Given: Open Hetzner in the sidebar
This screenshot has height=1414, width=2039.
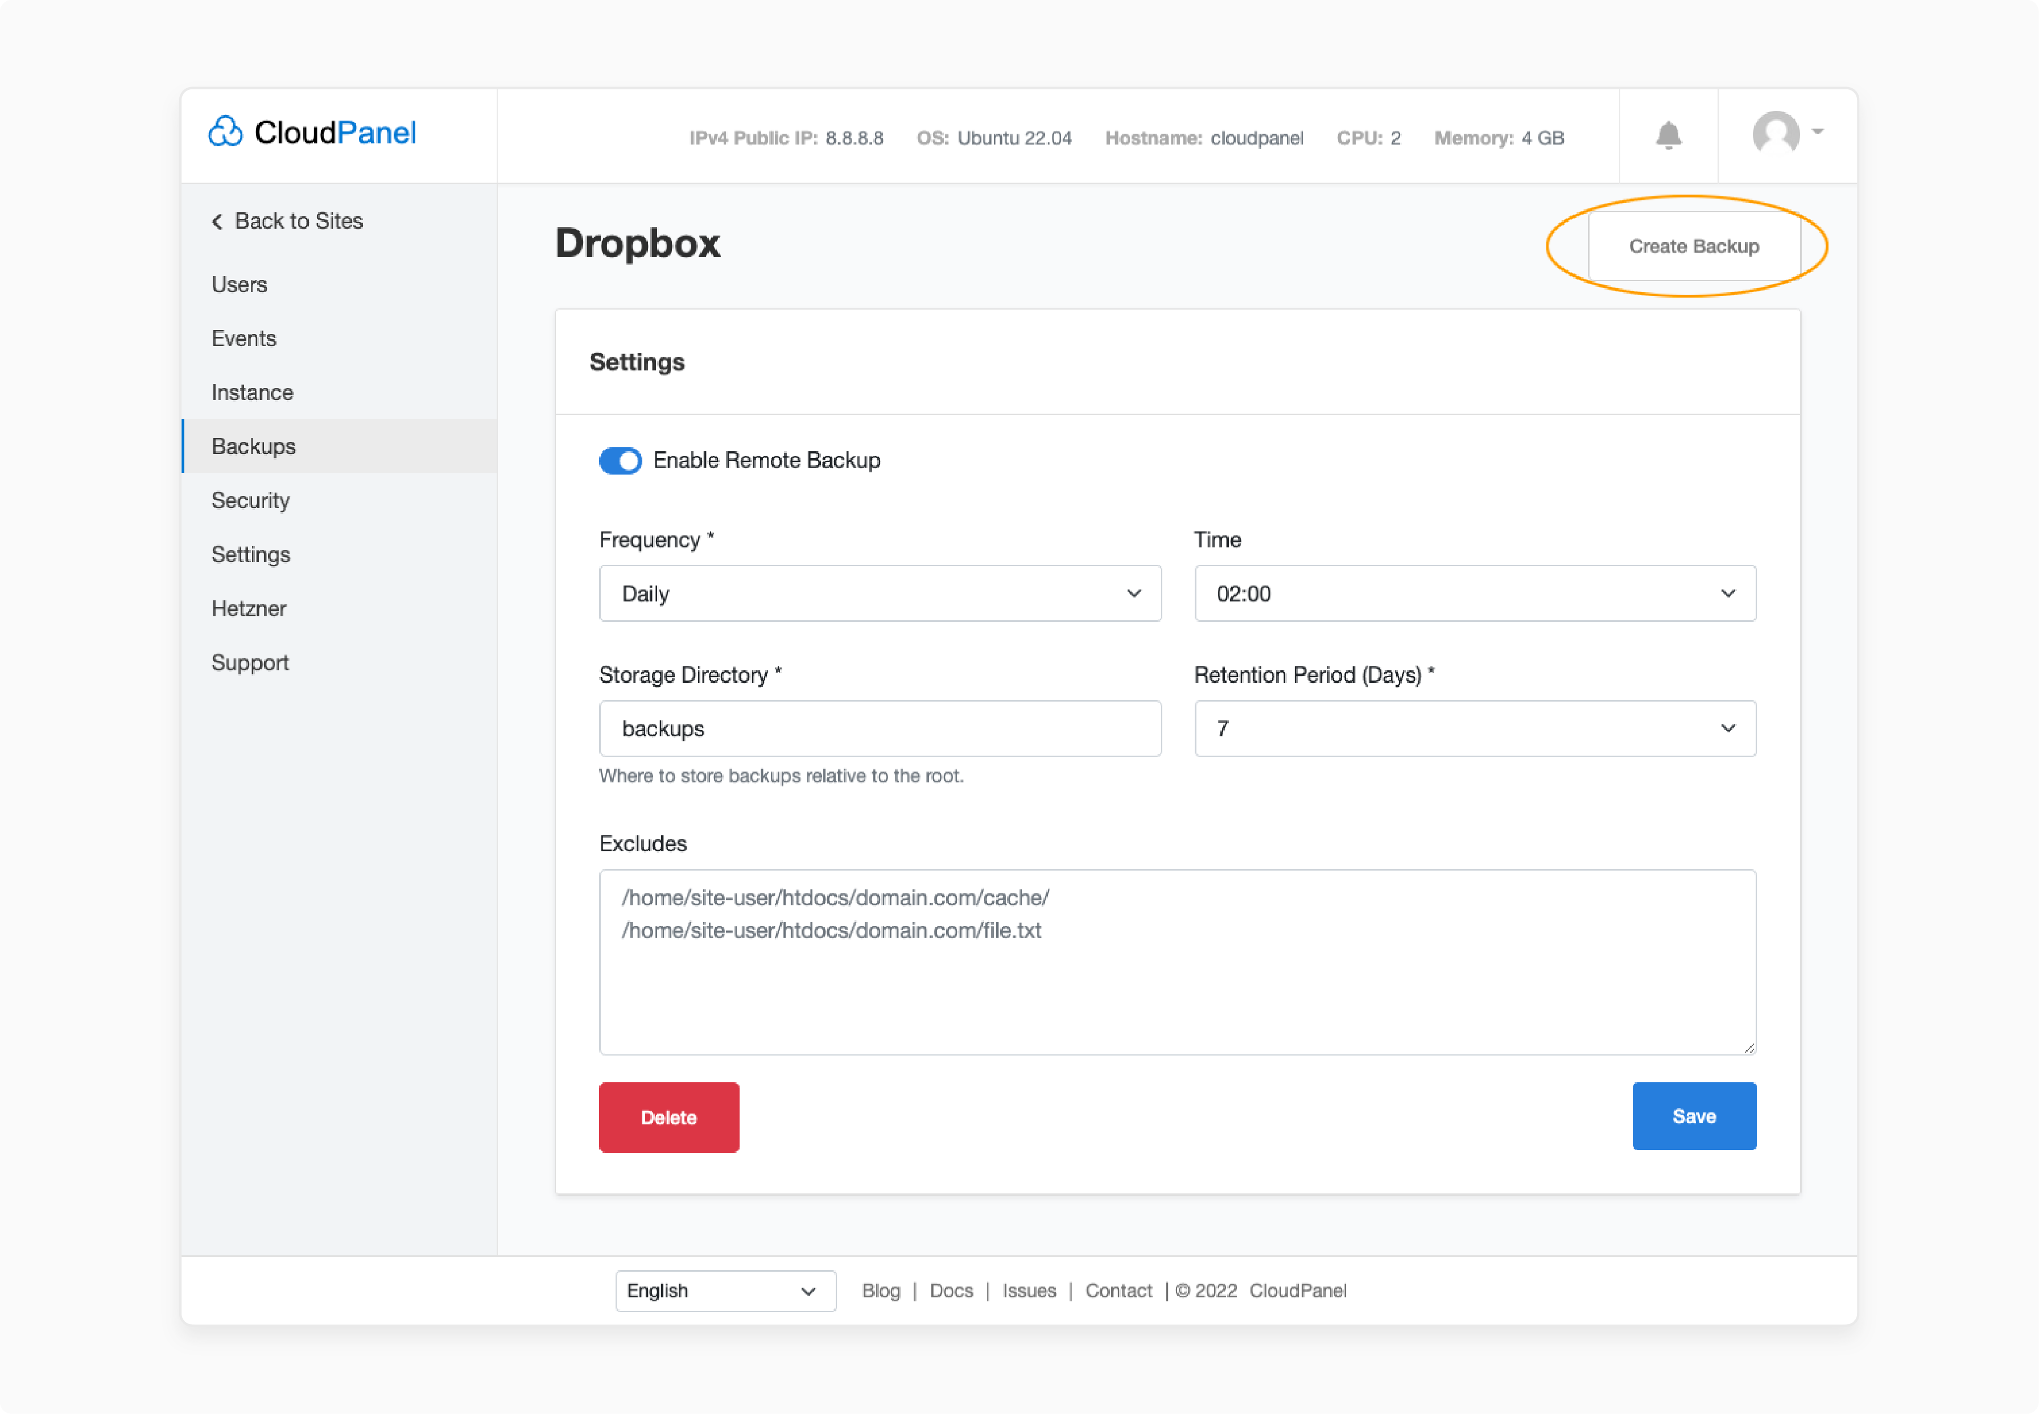Looking at the screenshot, I should 249,609.
